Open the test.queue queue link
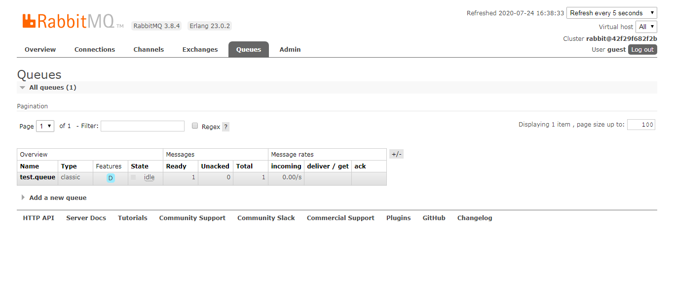This screenshot has width=674, height=294. coord(37,177)
